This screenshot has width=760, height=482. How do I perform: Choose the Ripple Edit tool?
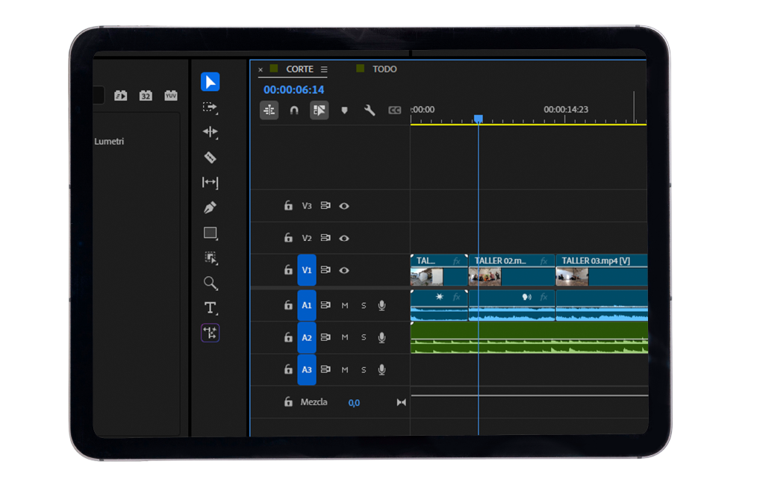pos(210,132)
